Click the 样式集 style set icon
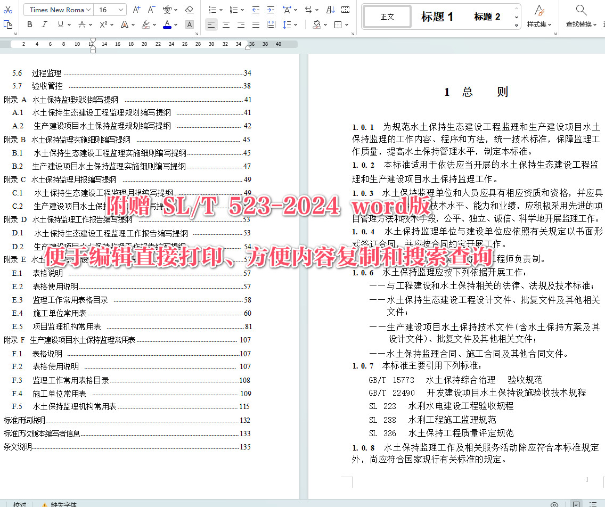605x507 pixels. coord(539,16)
